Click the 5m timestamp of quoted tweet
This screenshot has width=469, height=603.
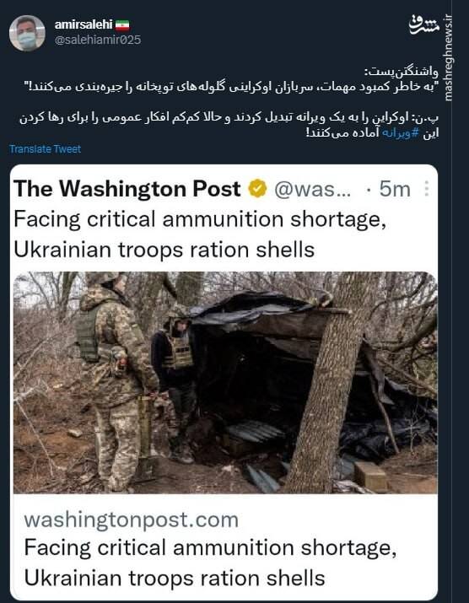pyautogui.click(x=395, y=189)
